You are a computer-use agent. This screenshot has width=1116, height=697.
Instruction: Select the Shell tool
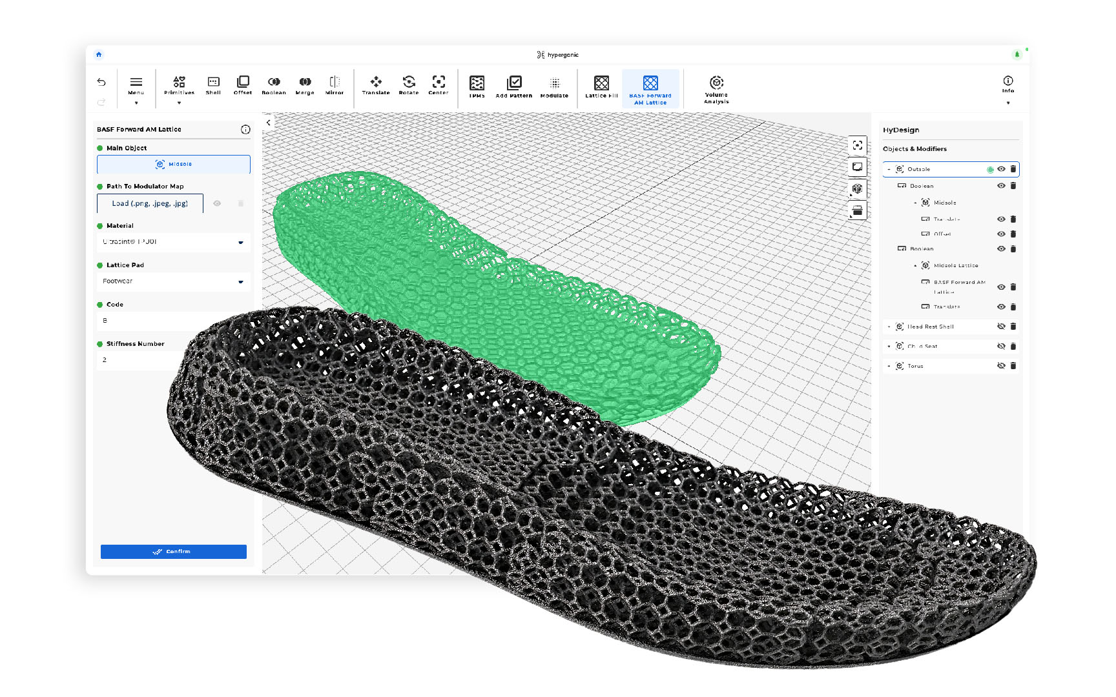213,85
